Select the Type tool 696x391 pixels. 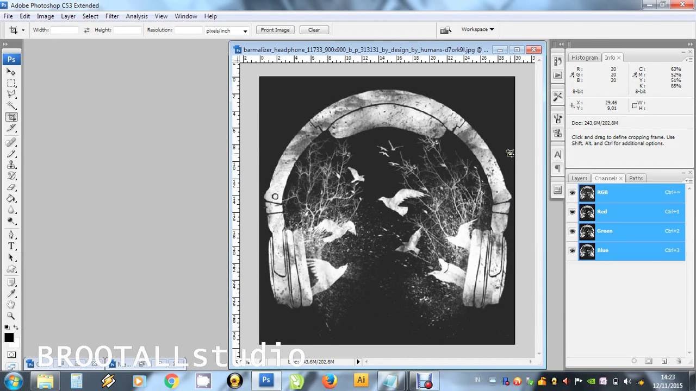point(11,246)
